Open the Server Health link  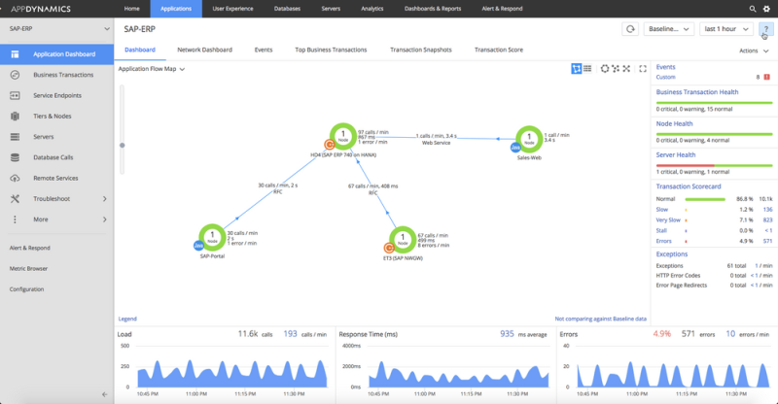click(676, 155)
